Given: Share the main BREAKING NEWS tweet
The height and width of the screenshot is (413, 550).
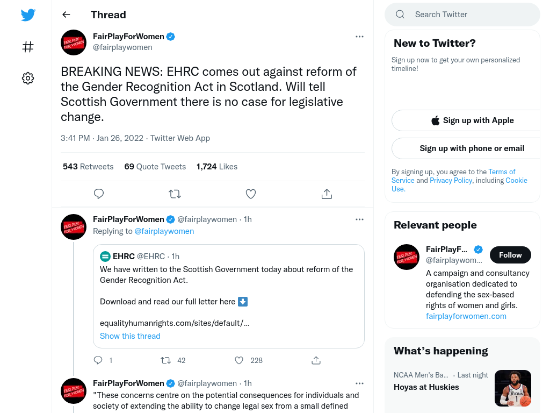Looking at the screenshot, I should 327,194.
